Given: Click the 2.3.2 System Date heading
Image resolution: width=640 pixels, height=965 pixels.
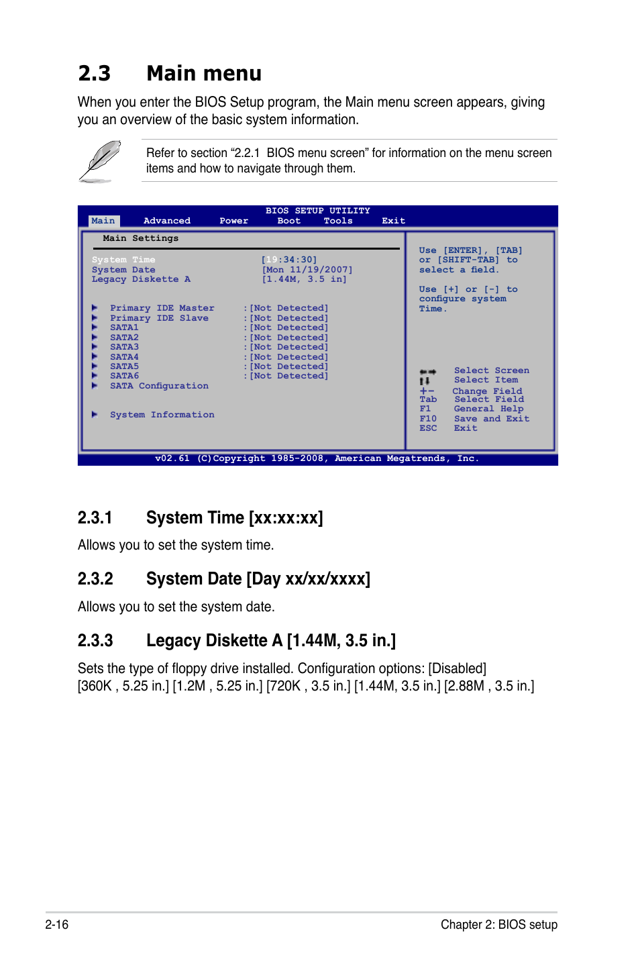Looking at the screenshot, I should 224,579.
